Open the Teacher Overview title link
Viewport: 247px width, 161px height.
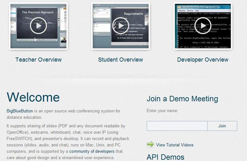click(x=39, y=60)
